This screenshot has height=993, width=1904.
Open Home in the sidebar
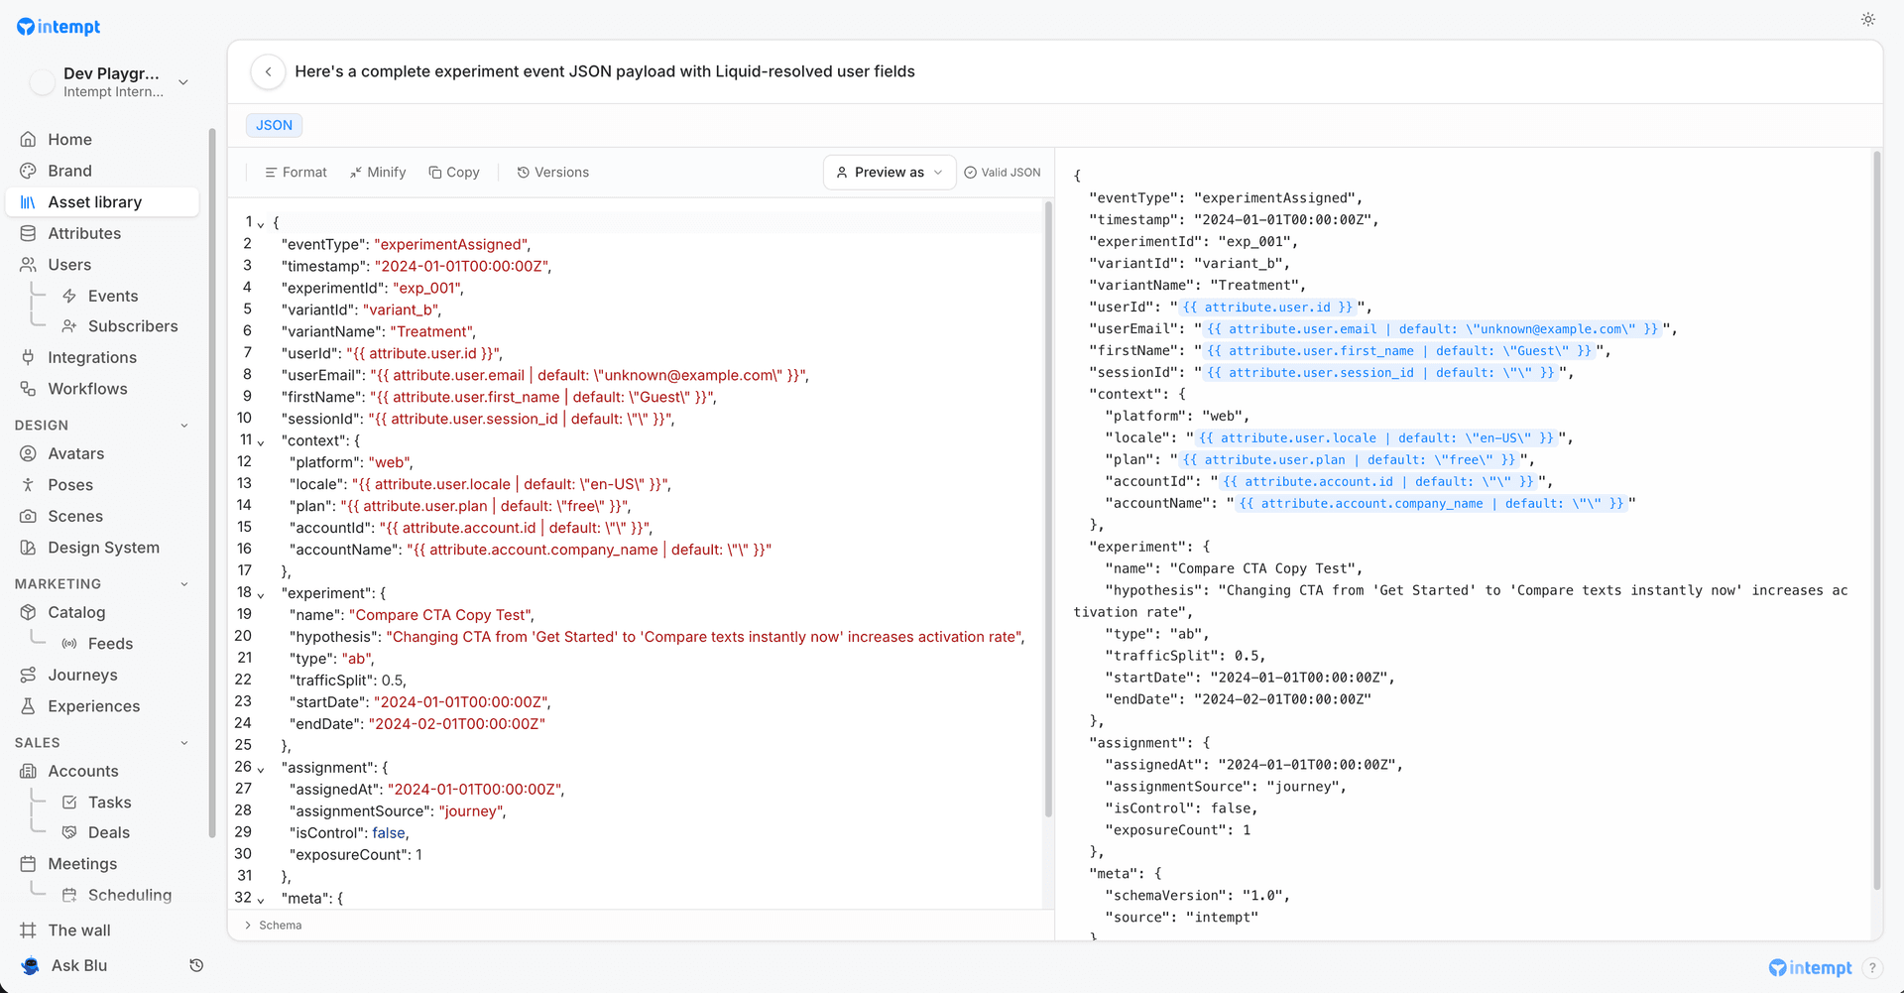tap(102, 140)
